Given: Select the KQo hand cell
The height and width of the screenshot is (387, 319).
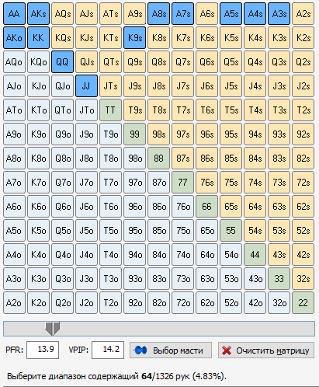Looking at the screenshot, I should [x=38, y=62].
